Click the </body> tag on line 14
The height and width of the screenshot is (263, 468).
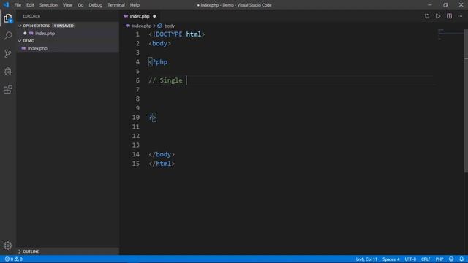162,154
